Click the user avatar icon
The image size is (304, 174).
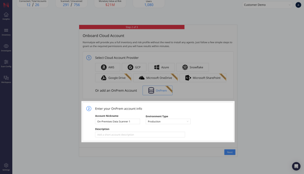298,5
